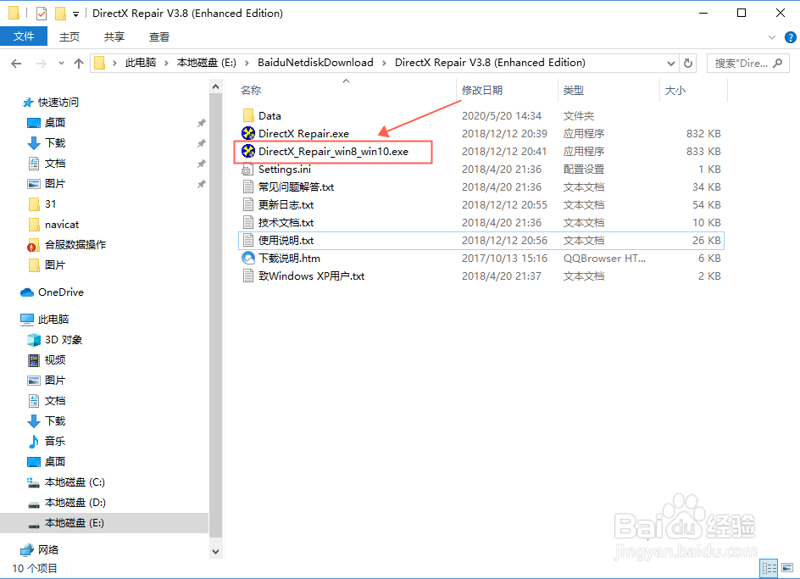Open folder 31 in quick access

tap(50, 204)
